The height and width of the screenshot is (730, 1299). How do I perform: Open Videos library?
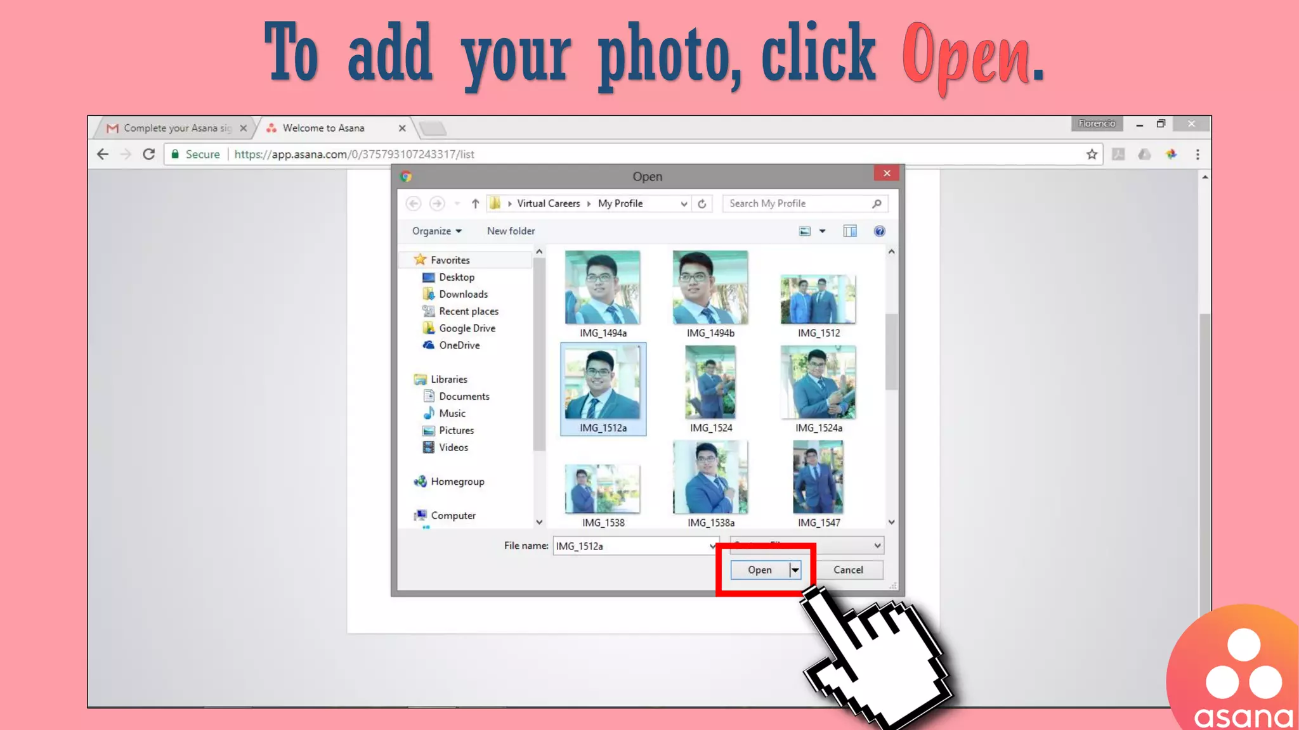point(453,447)
